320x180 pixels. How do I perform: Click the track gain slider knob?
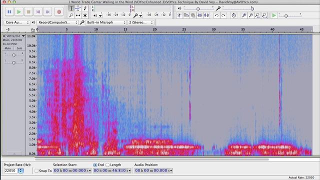(13, 55)
